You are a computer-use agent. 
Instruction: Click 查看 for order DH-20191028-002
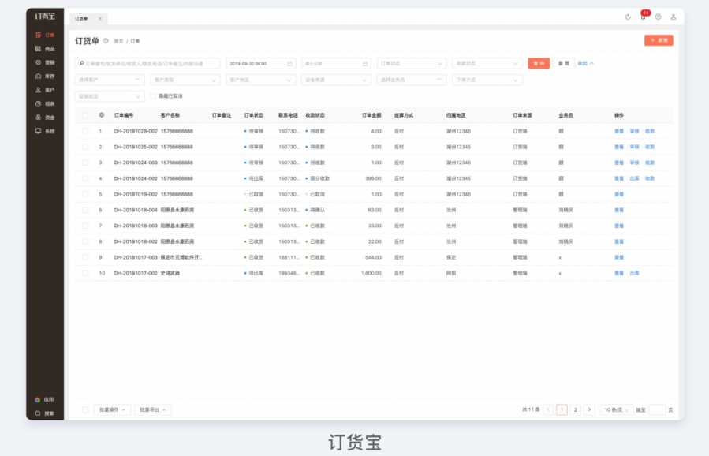tap(619, 131)
